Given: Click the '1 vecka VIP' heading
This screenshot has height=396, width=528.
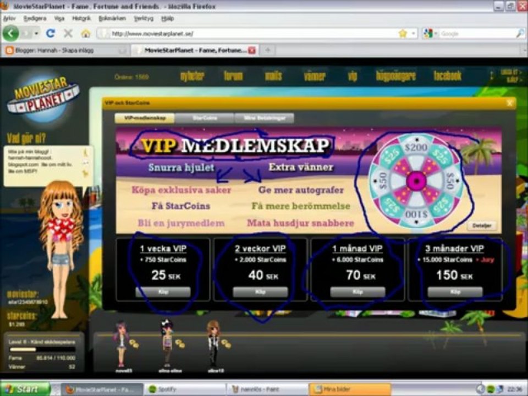Looking at the screenshot, I should pos(163,249).
